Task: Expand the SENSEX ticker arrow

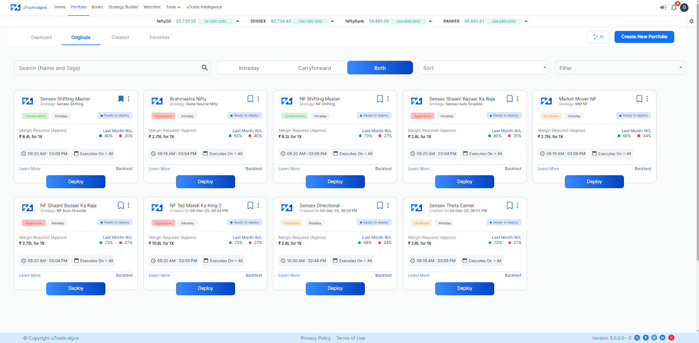Action: coord(332,21)
